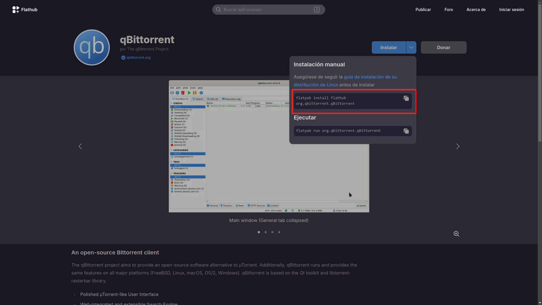
Task: Select the fourth carousel dot
Action: [279, 232]
